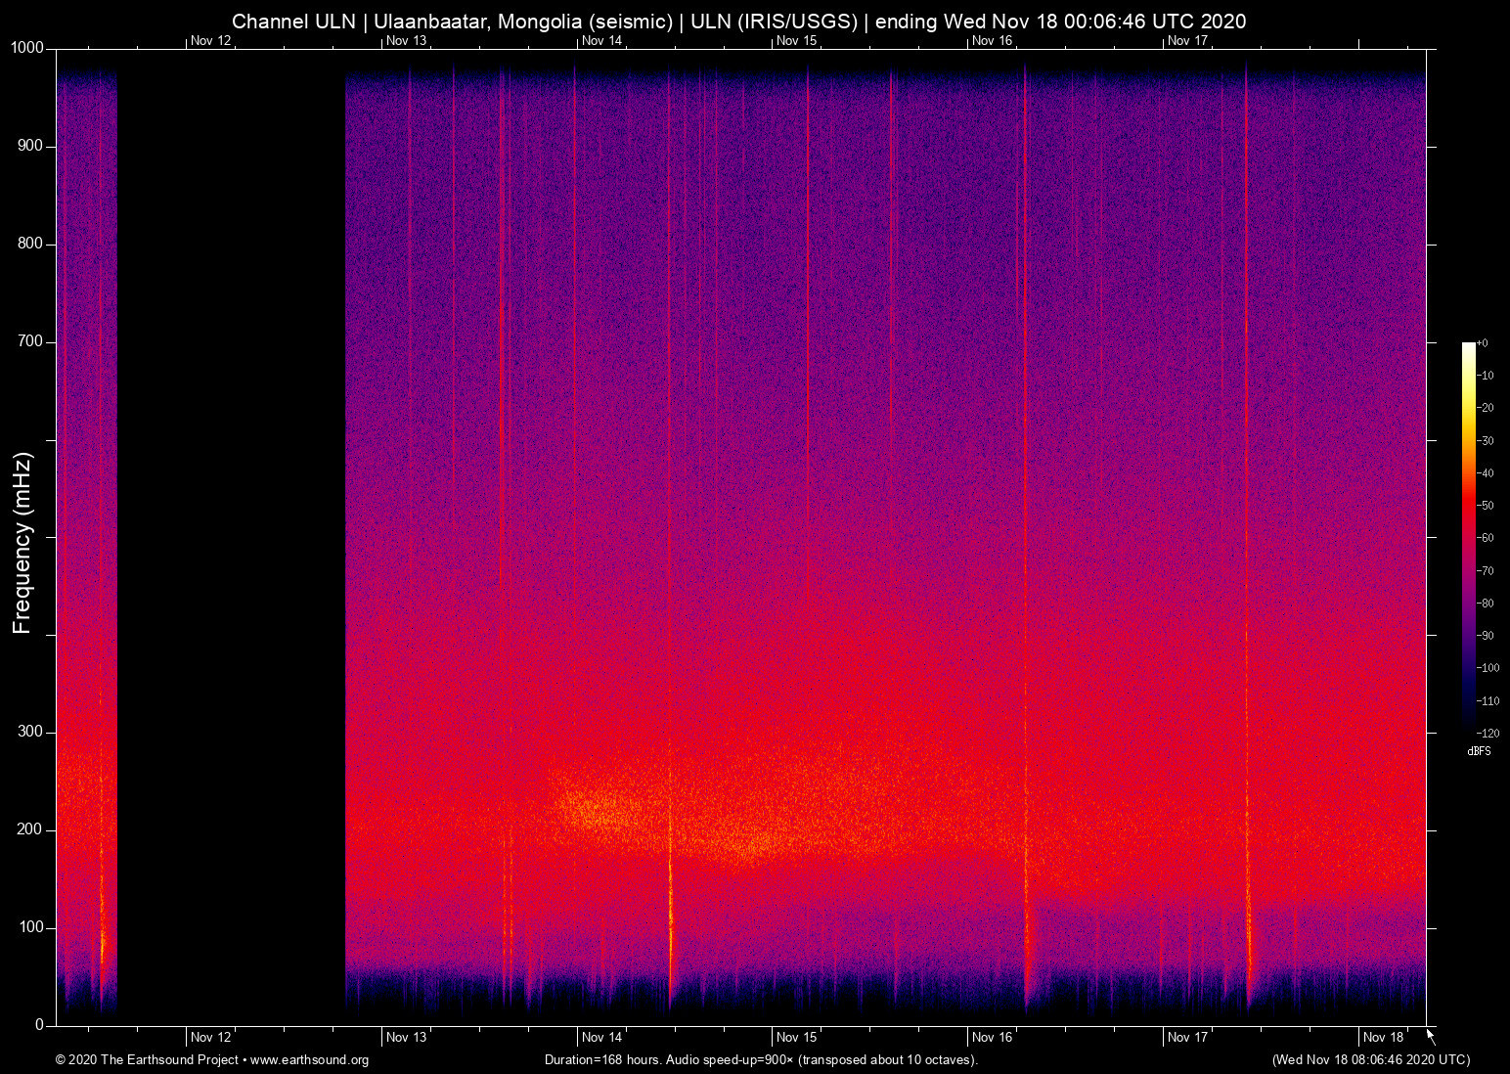The height and width of the screenshot is (1074, 1510).
Task: Click the -50 value on the color scale
Action: click(x=1486, y=506)
